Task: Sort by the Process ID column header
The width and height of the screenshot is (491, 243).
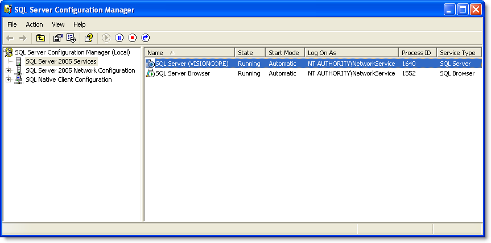Action: pyautogui.click(x=418, y=53)
